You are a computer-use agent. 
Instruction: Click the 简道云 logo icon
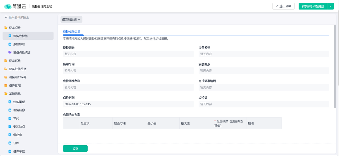click(8, 6)
